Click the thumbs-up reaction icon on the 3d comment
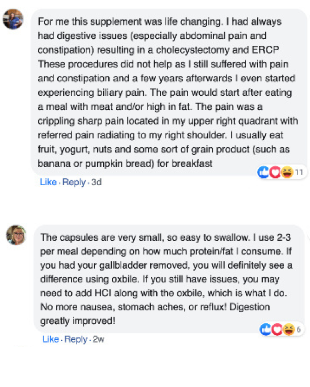The image size is (310, 387). 263,172
